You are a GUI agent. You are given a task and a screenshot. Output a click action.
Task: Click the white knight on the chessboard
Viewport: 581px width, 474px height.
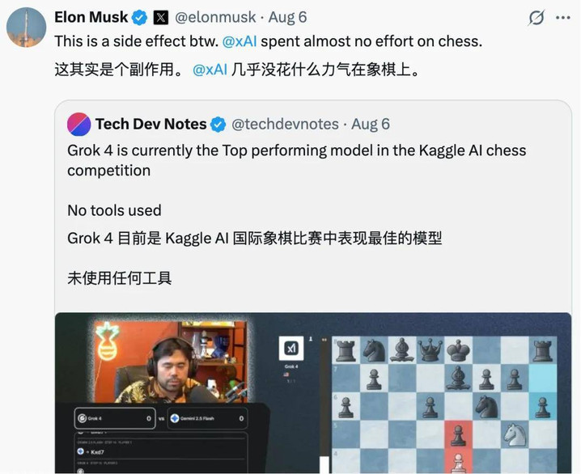tap(515, 435)
